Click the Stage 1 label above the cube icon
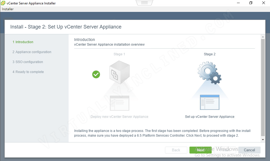This screenshot has height=161, width=270. 119,54
